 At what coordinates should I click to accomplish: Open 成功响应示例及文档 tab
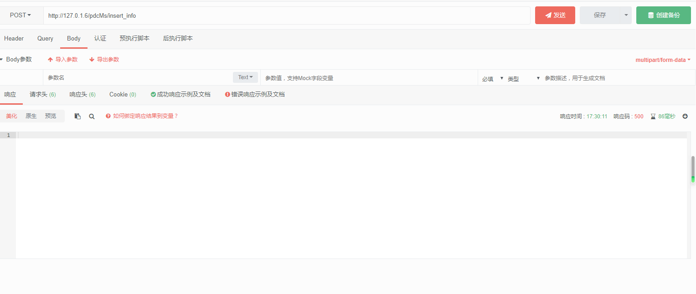click(x=180, y=95)
